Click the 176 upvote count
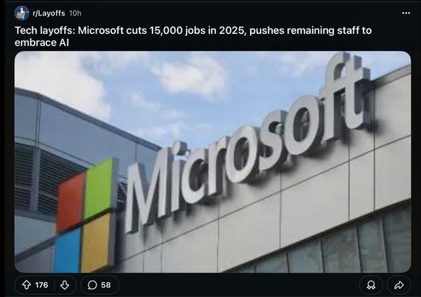 [41, 284]
